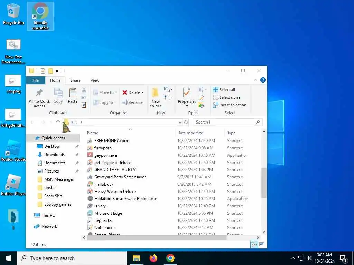This screenshot has width=354, height=265.
Task: Click the Paste shortcut icon
Action: [84, 105]
